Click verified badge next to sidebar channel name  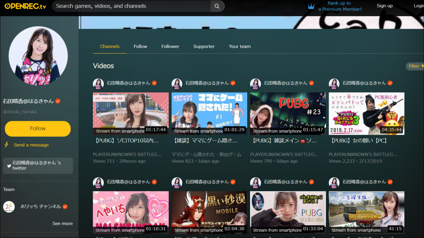click(58, 101)
